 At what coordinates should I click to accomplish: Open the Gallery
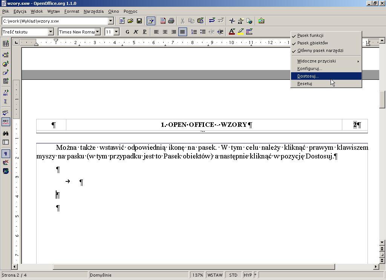coord(261,21)
